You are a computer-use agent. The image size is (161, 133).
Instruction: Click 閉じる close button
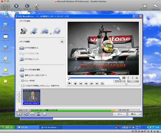133,114
